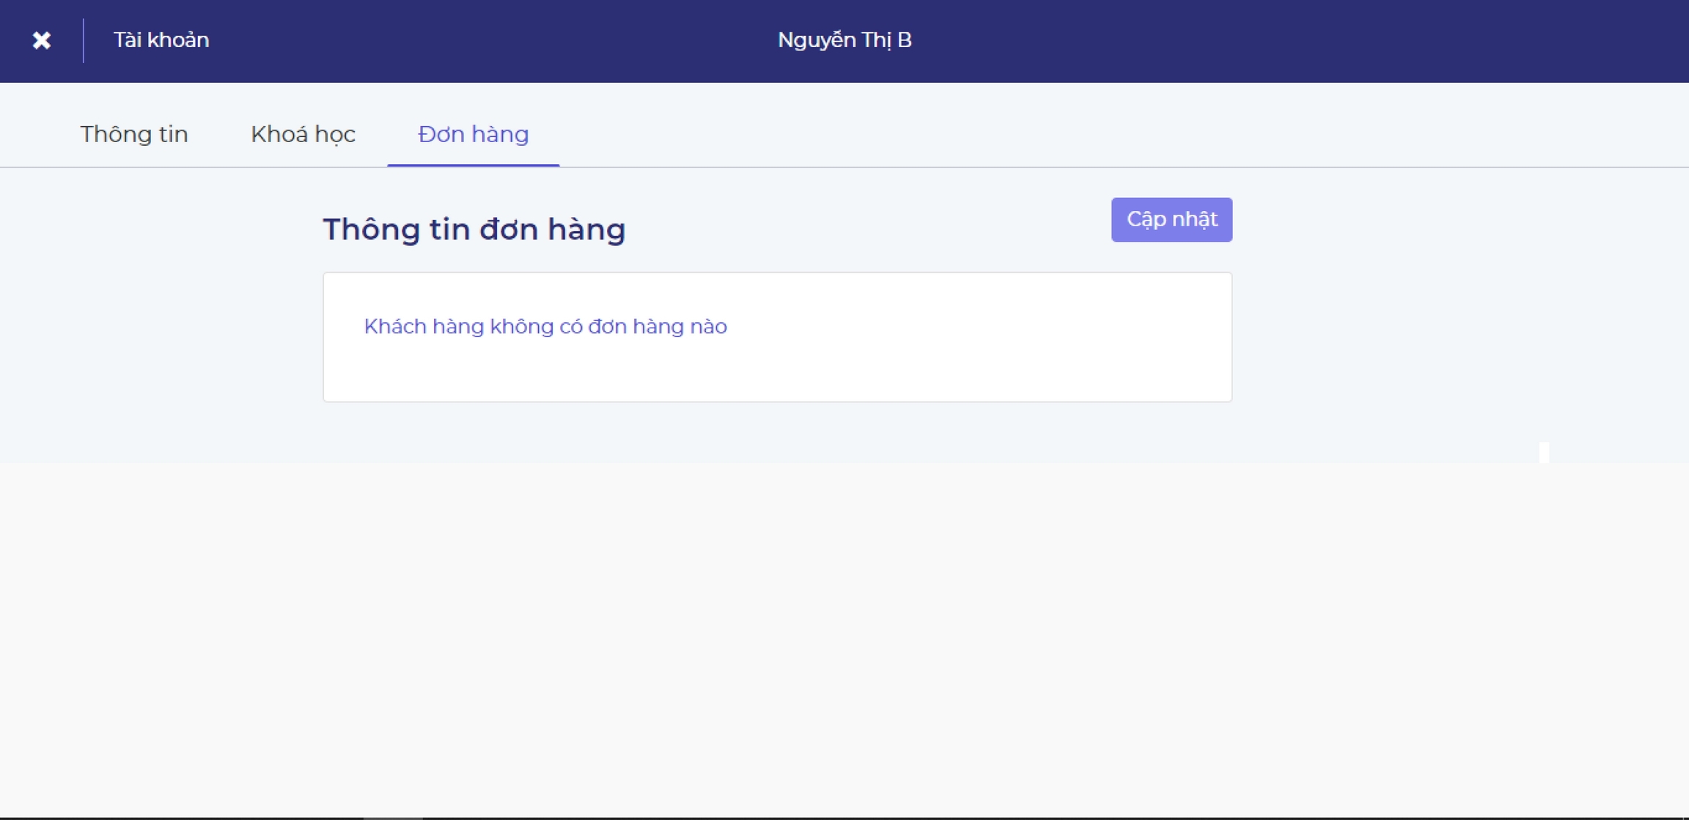This screenshot has height=820, width=1689.
Task: Switch to the 'Thông tin' tab
Action: pos(134,134)
